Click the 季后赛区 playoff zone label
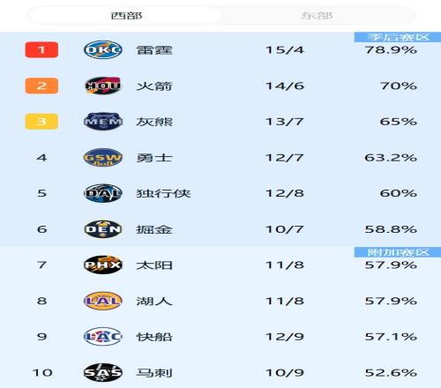 [x=398, y=37]
